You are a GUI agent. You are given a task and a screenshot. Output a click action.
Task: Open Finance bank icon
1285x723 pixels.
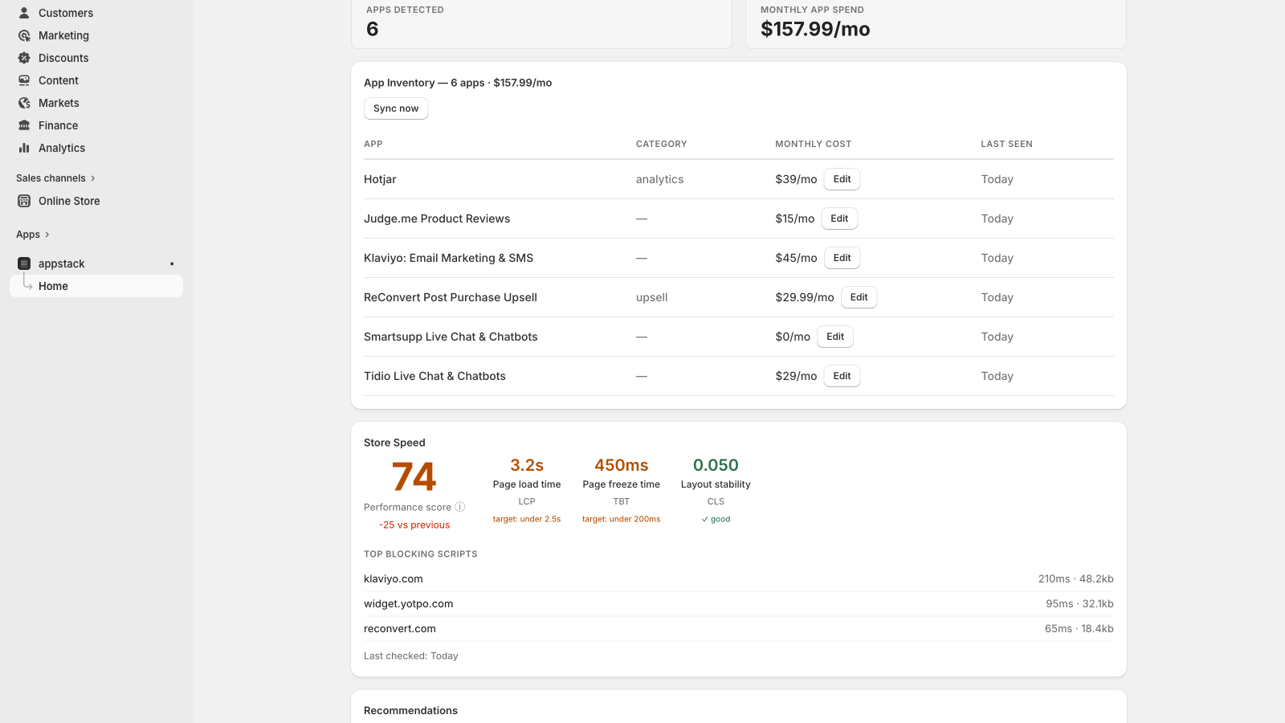point(24,125)
